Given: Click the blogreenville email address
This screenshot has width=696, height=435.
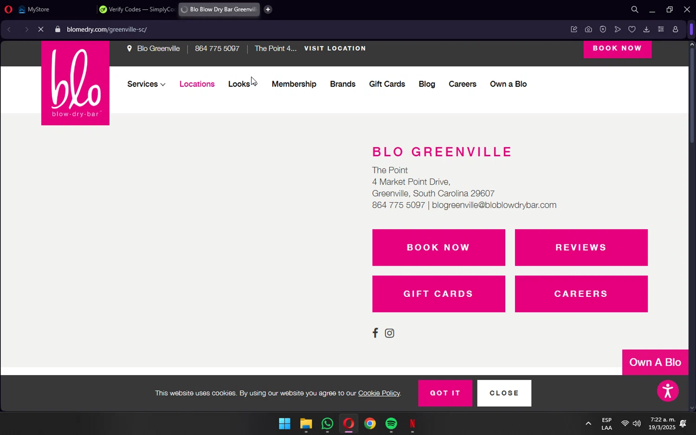Looking at the screenshot, I should click(x=494, y=205).
